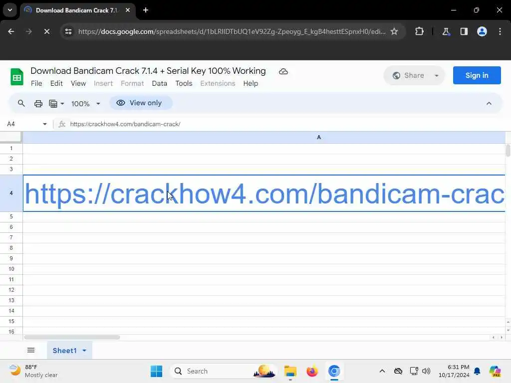The width and height of the screenshot is (511, 383).
Task: Stop page loading in Chrome
Action: [46, 31]
